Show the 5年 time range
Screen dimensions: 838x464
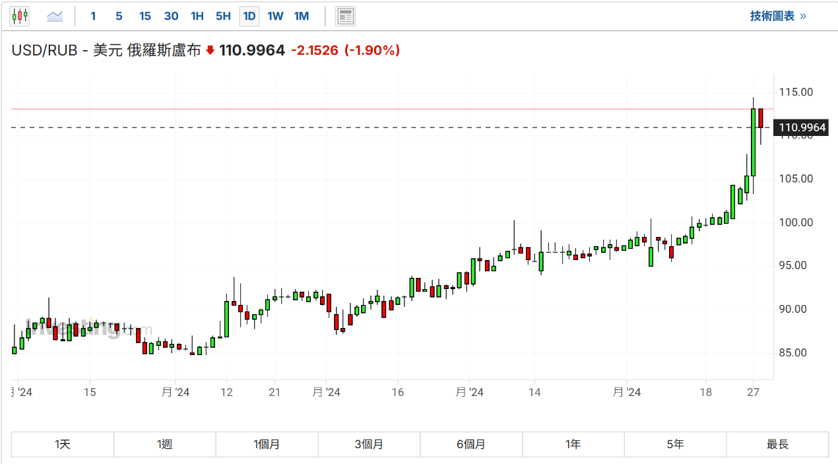click(676, 444)
